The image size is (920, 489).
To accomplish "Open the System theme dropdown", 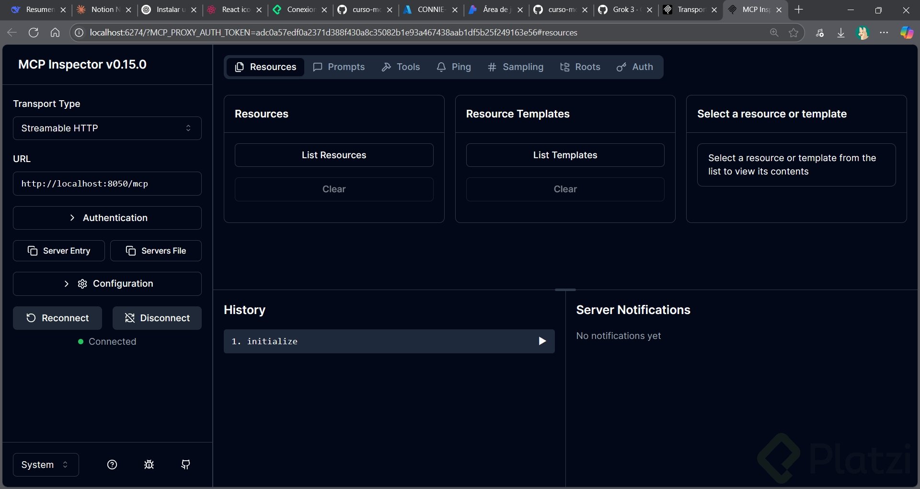I will 46,465.
